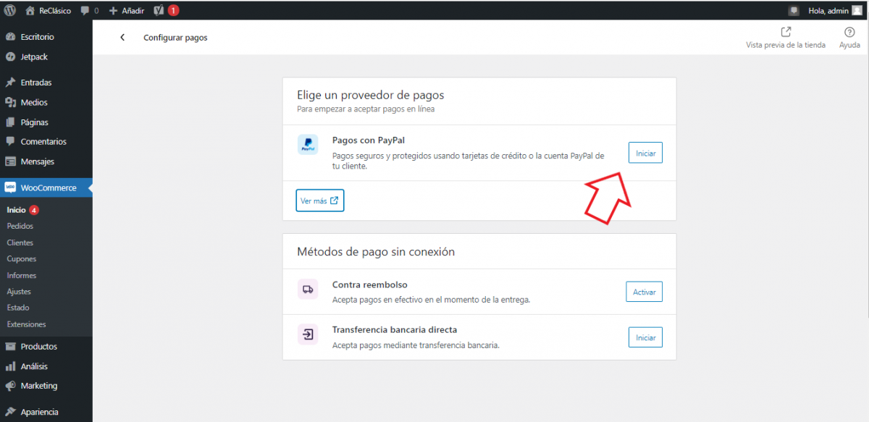This screenshot has width=869, height=422.
Task: Open the Jetpack sidebar menu
Action: 34,56
